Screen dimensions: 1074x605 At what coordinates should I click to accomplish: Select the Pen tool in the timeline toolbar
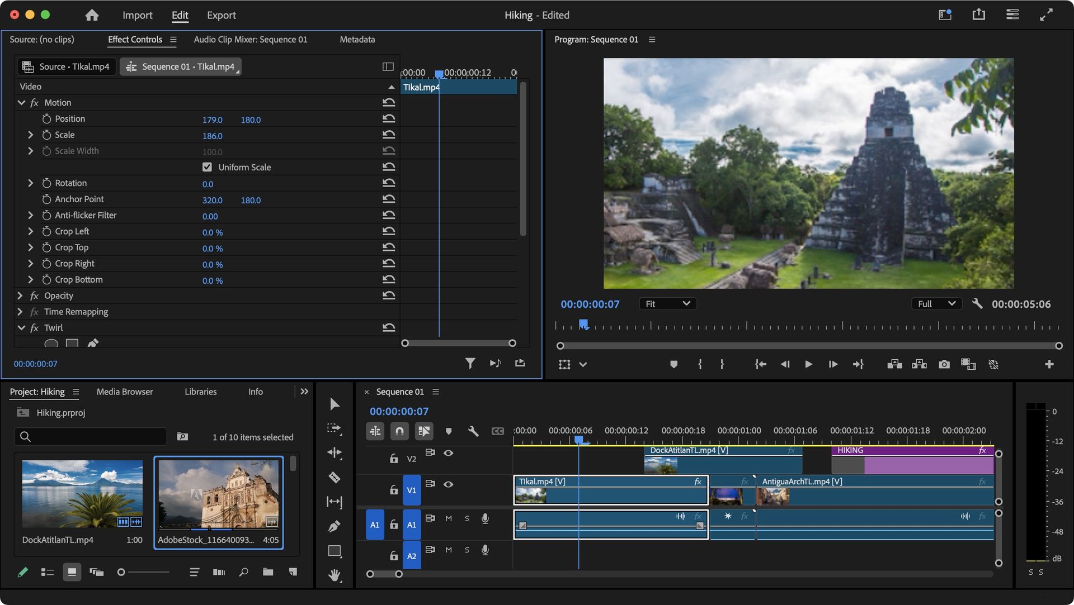click(335, 526)
